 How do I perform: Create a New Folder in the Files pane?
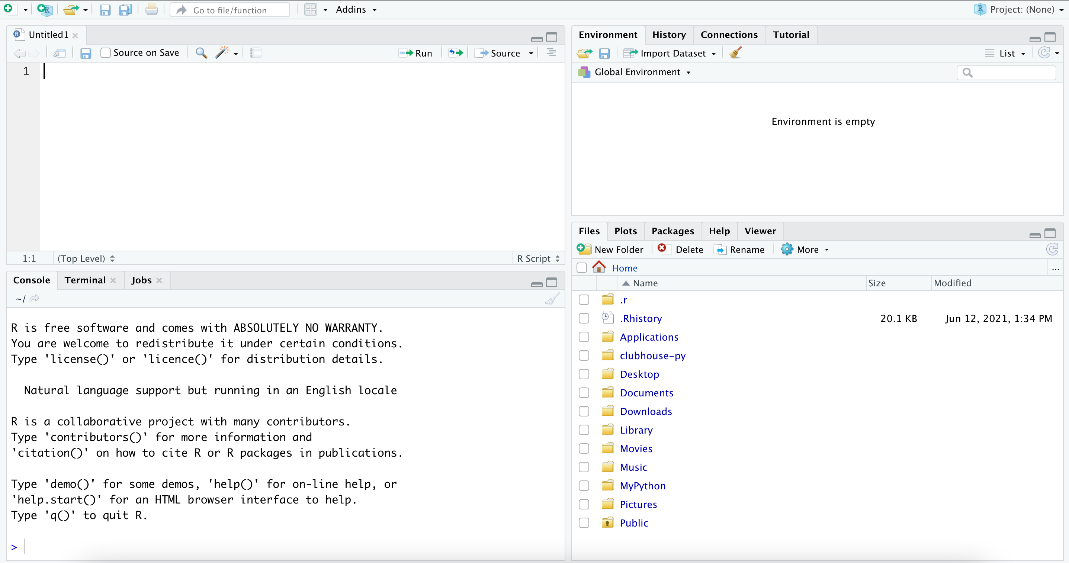[x=611, y=250]
